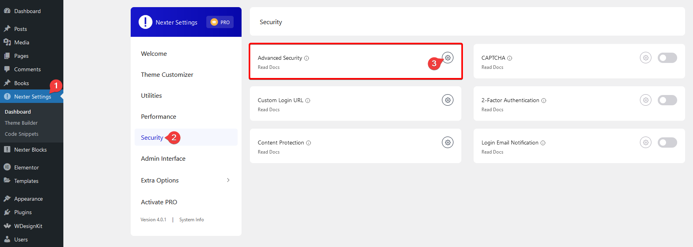Click the Pages icon in sidebar
The height and width of the screenshot is (247, 693).
pyautogui.click(x=7, y=56)
